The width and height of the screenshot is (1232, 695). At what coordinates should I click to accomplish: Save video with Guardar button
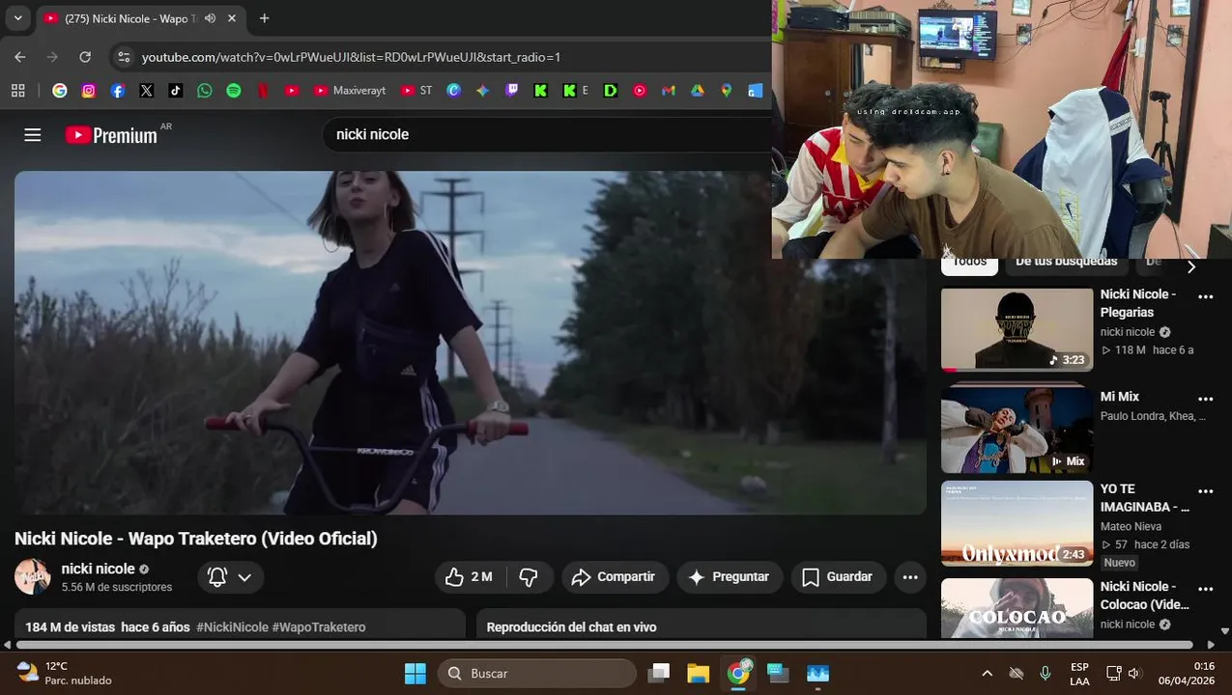(838, 576)
